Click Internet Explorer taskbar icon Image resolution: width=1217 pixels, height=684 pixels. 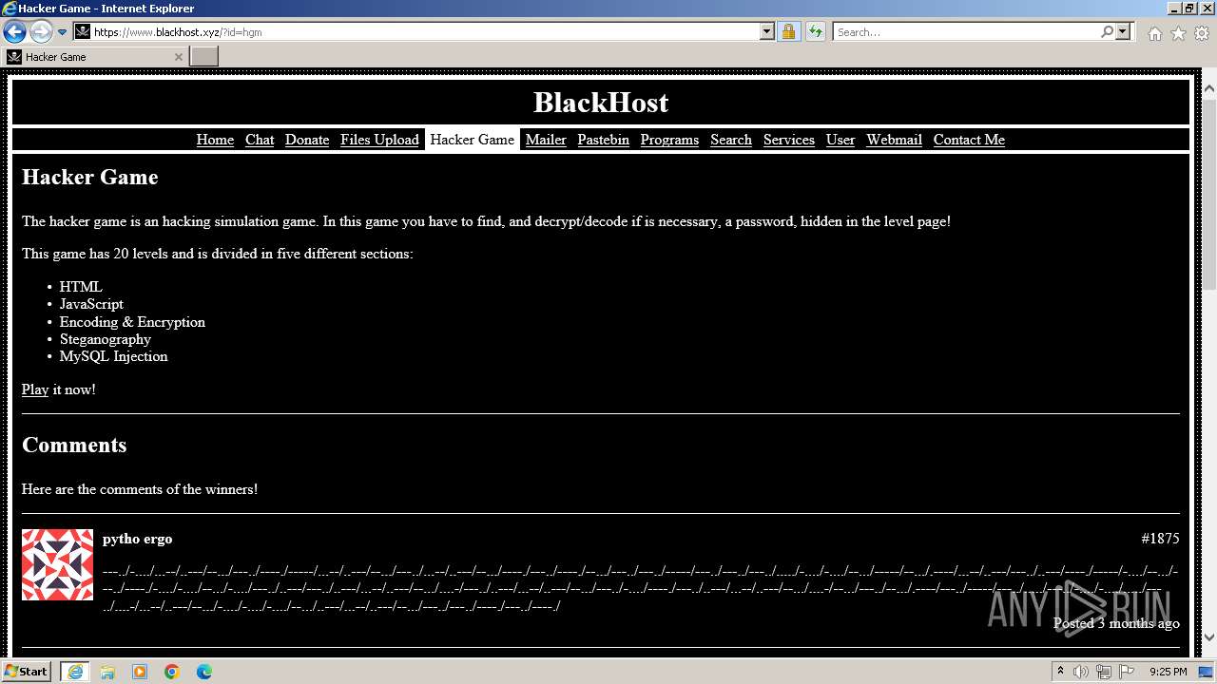(75, 672)
